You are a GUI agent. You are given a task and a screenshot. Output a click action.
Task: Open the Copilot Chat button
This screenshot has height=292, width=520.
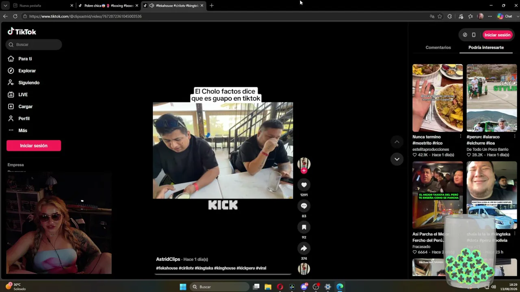coord(505,16)
